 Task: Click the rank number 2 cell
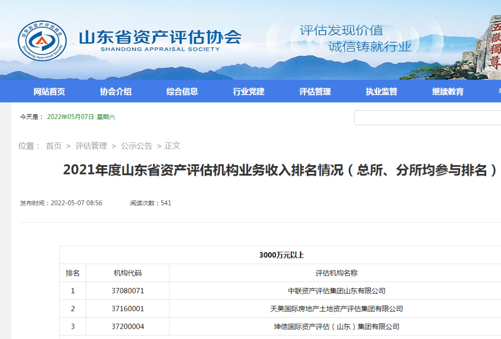point(72,309)
